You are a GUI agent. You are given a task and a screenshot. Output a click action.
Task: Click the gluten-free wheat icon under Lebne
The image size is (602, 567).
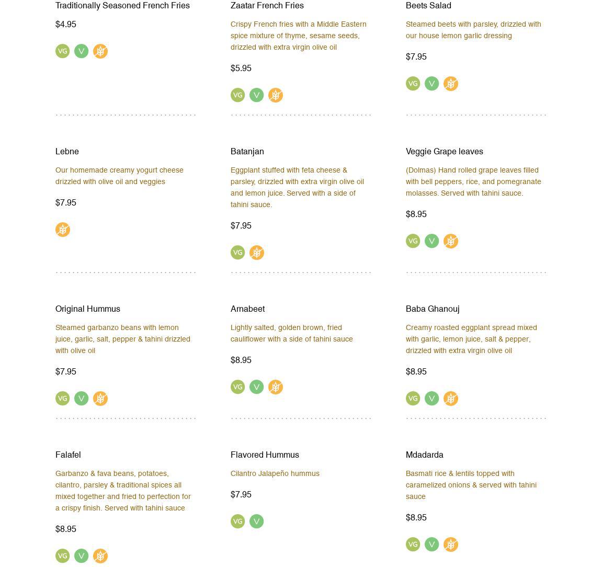(x=63, y=230)
